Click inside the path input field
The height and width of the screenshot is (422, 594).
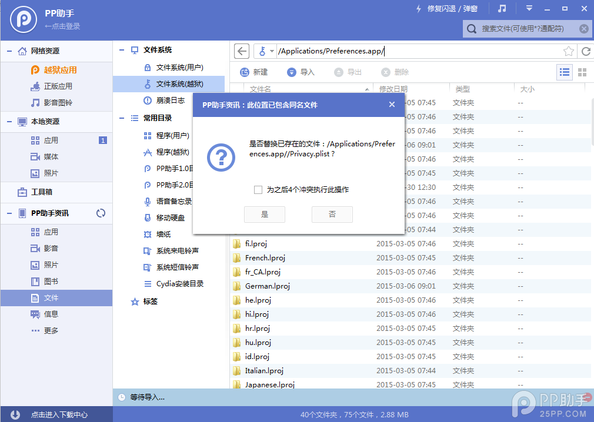[382, 51]
